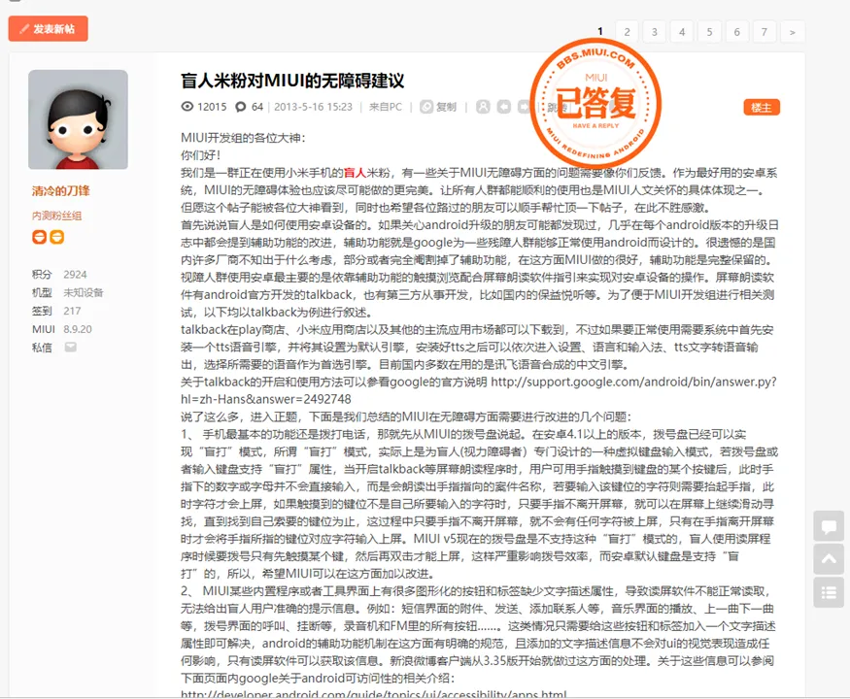Click the floating quick reply chat icon

click(x=829, y=526)
